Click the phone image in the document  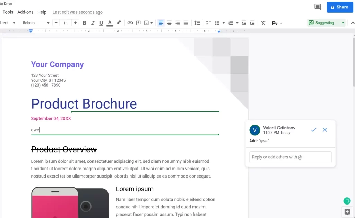70,202
